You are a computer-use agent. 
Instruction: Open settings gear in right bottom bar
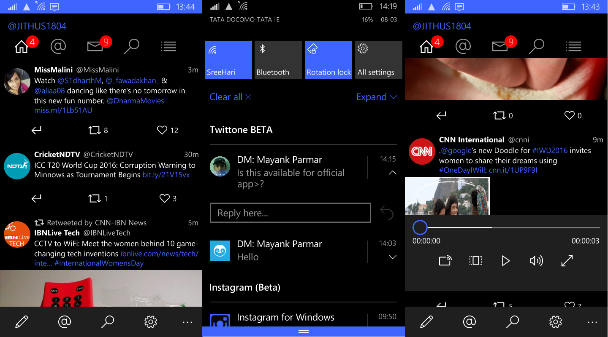pyautogui.click(x=556, y=322)
